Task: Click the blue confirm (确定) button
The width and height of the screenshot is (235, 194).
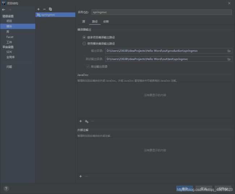Action: point(184,189)
